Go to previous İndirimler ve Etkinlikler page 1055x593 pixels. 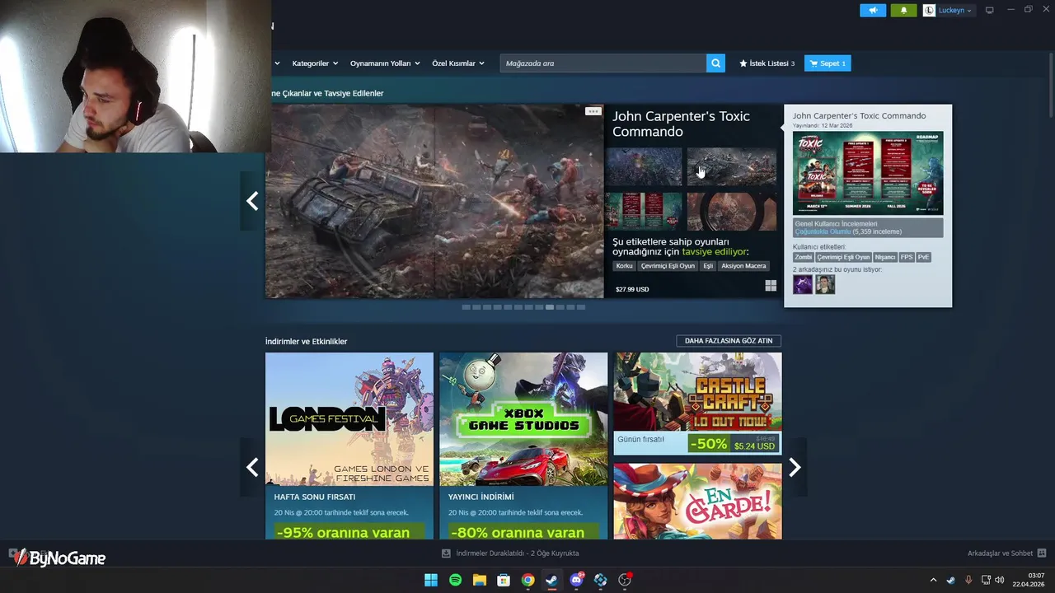[252, 468]
